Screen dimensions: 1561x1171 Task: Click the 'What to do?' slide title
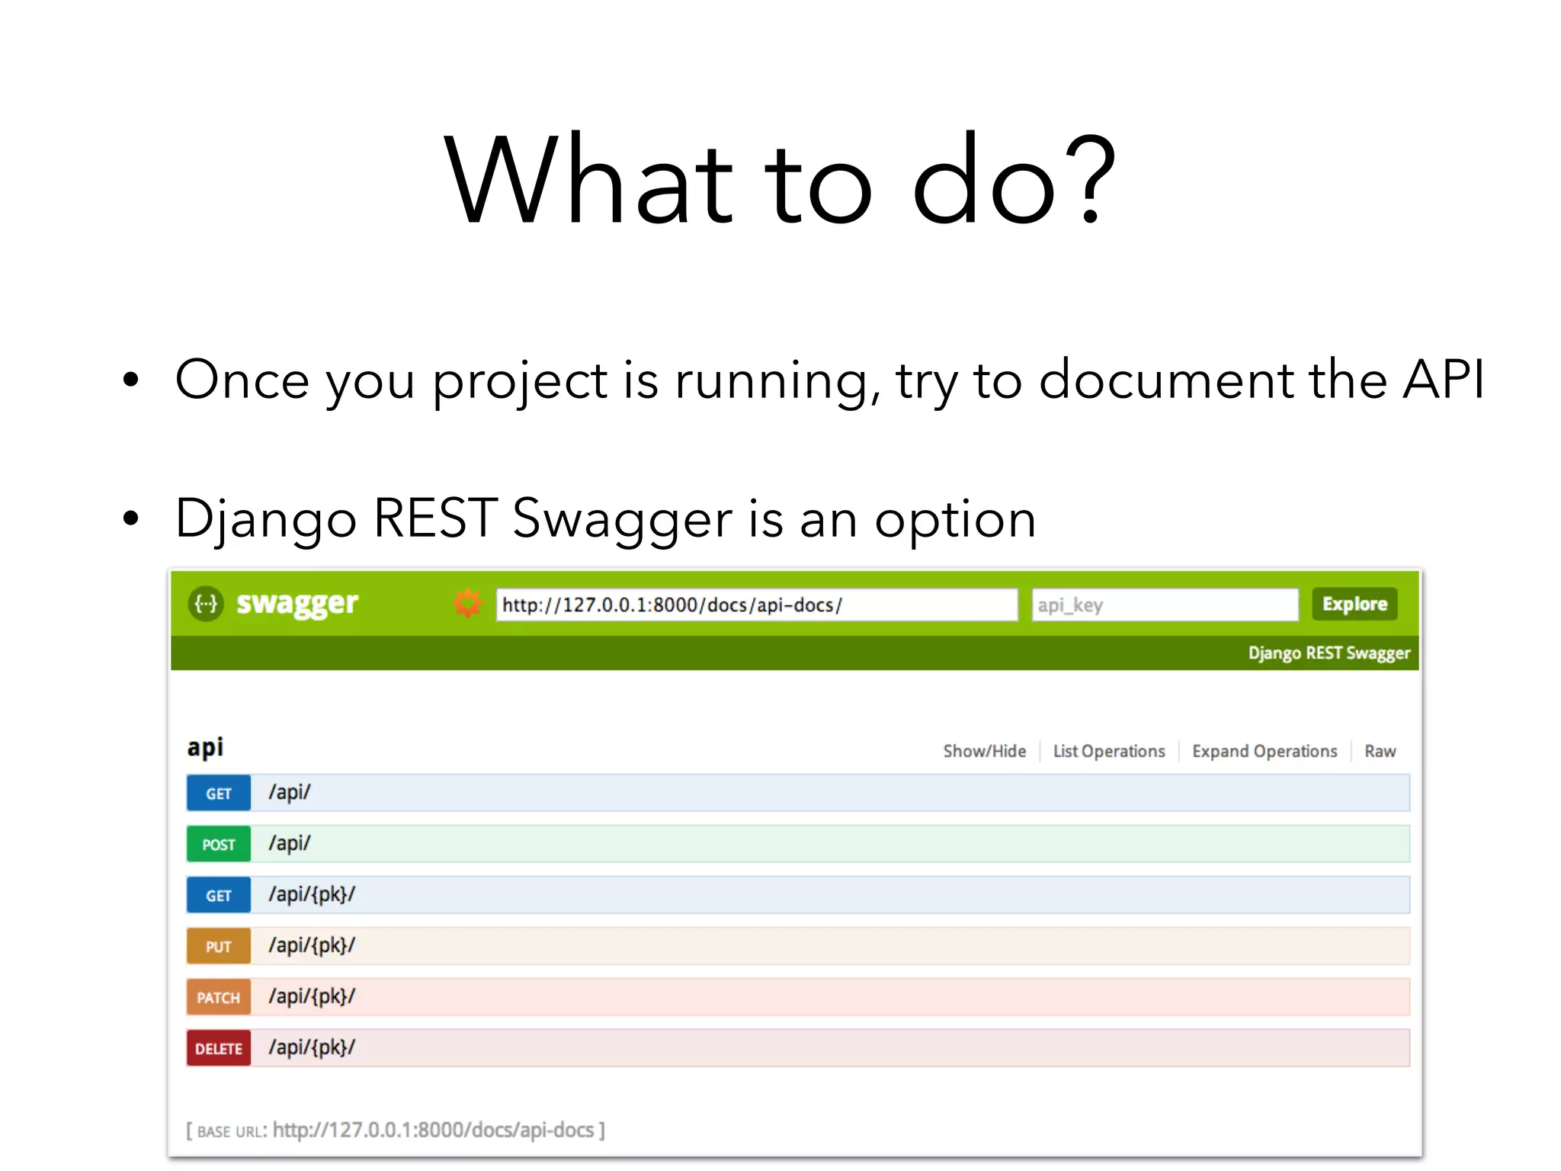[x=780, y=180]
